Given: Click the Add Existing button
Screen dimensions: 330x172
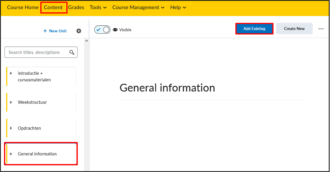Looking at the screenshot, I should (254, 29).
